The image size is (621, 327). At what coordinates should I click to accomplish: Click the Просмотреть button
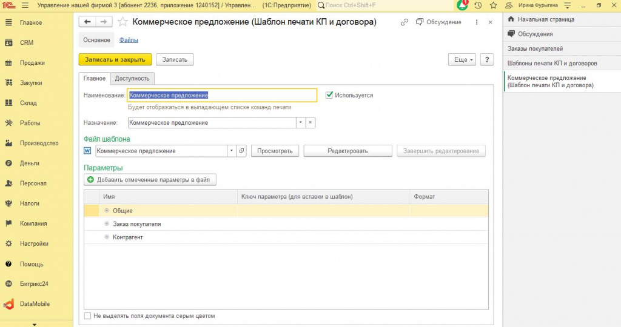(x=275, y=151)
